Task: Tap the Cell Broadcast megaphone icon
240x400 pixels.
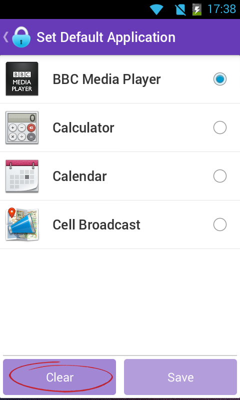Action: 22,224
